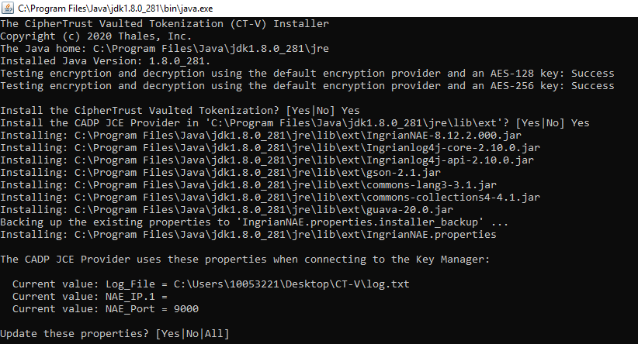Click the java.exe path in the title bar
Screen dimensions: 638x344
pos(115,9)
